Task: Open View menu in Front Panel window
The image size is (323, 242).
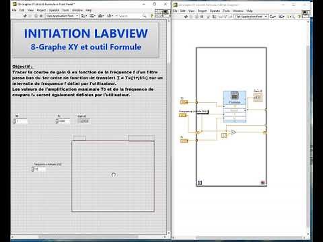Action: coord(30,10)
